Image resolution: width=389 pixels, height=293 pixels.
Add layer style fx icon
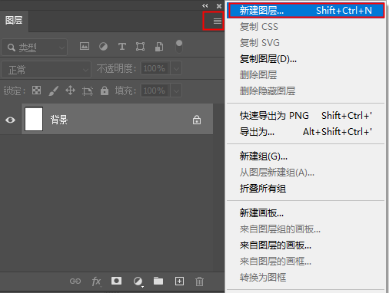tap(96, 281)
